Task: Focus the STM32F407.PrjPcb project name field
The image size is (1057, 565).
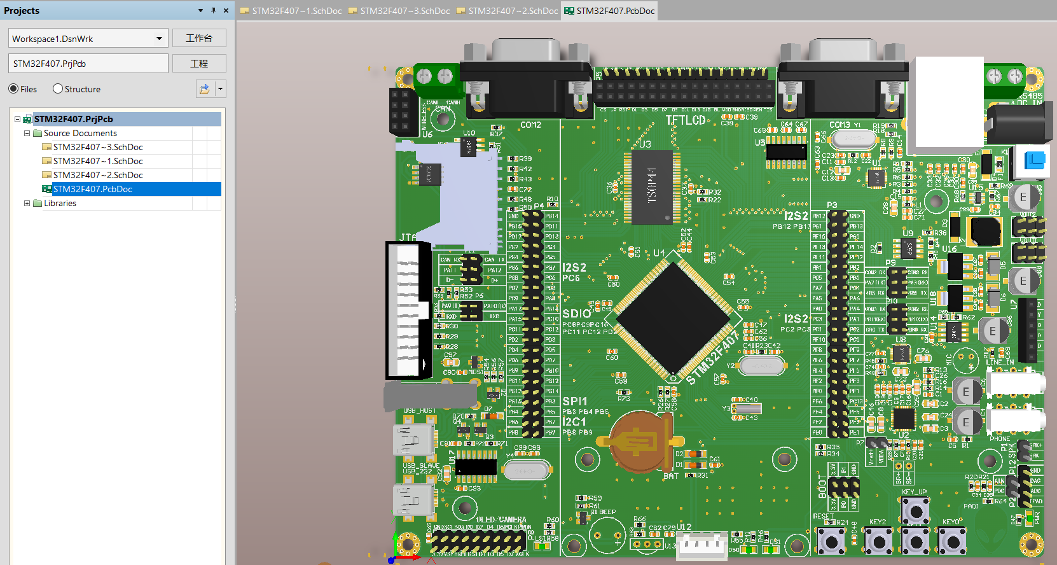Action: click(88, 64)
